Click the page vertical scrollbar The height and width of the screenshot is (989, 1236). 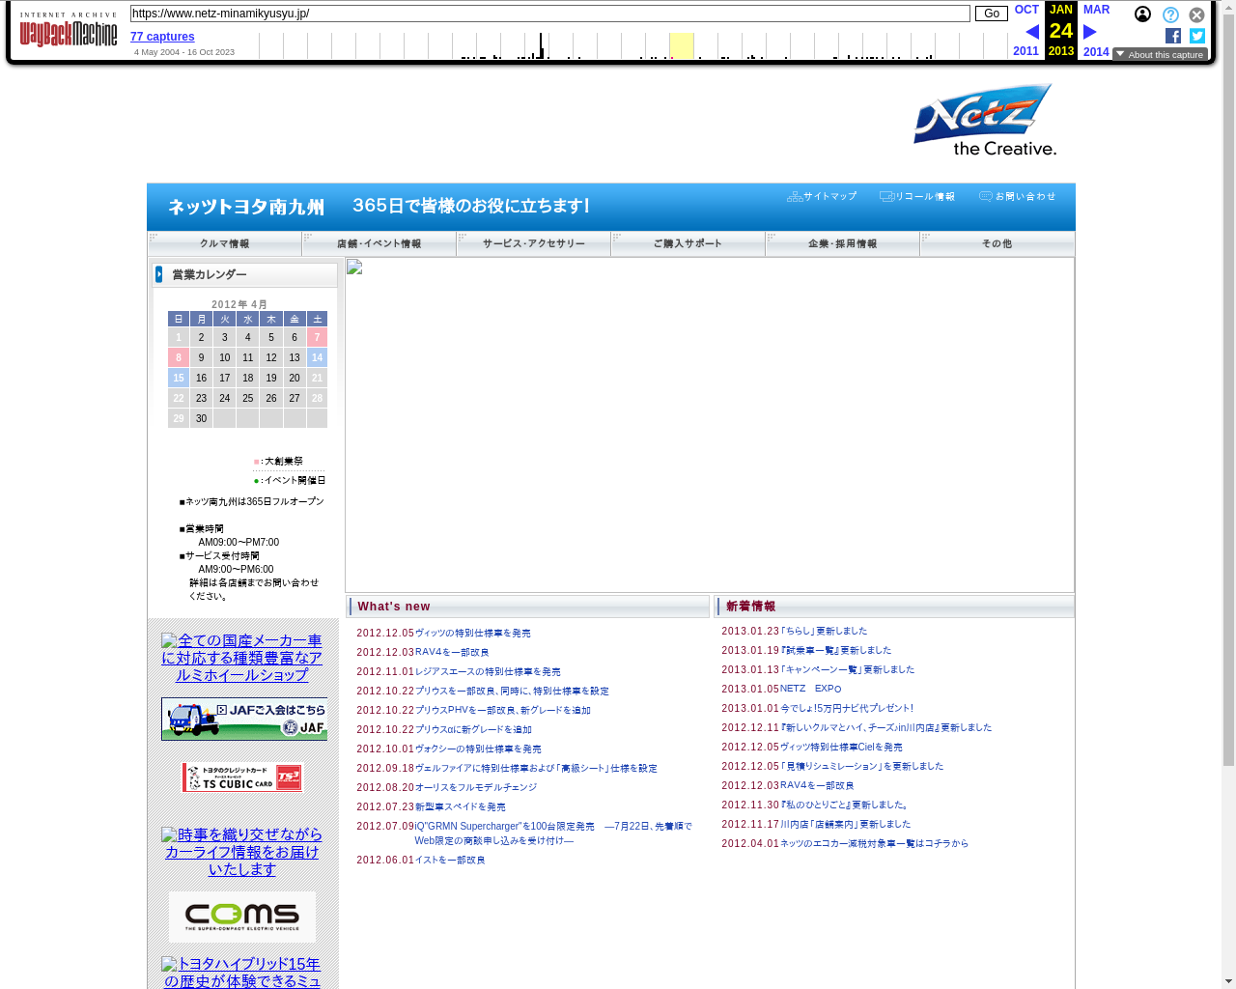1228,483
